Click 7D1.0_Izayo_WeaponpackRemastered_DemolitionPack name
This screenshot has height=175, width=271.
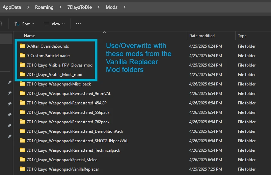[75, 131]
